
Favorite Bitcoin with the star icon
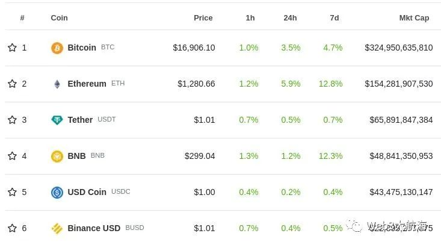pyautogui.click(x=12, y=48)
